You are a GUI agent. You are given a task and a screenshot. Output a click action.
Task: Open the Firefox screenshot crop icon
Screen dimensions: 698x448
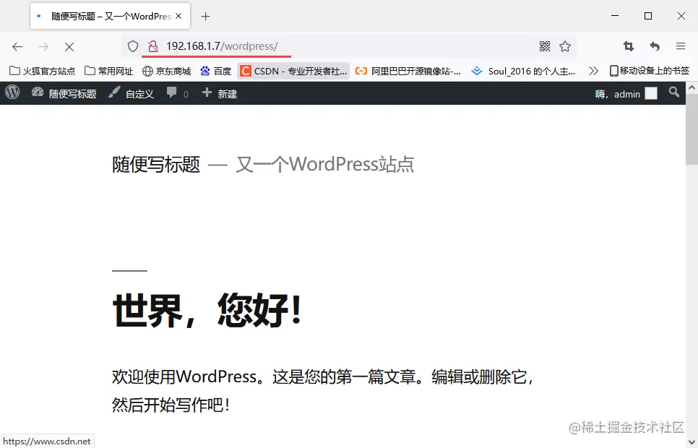(x=628, y=46)
